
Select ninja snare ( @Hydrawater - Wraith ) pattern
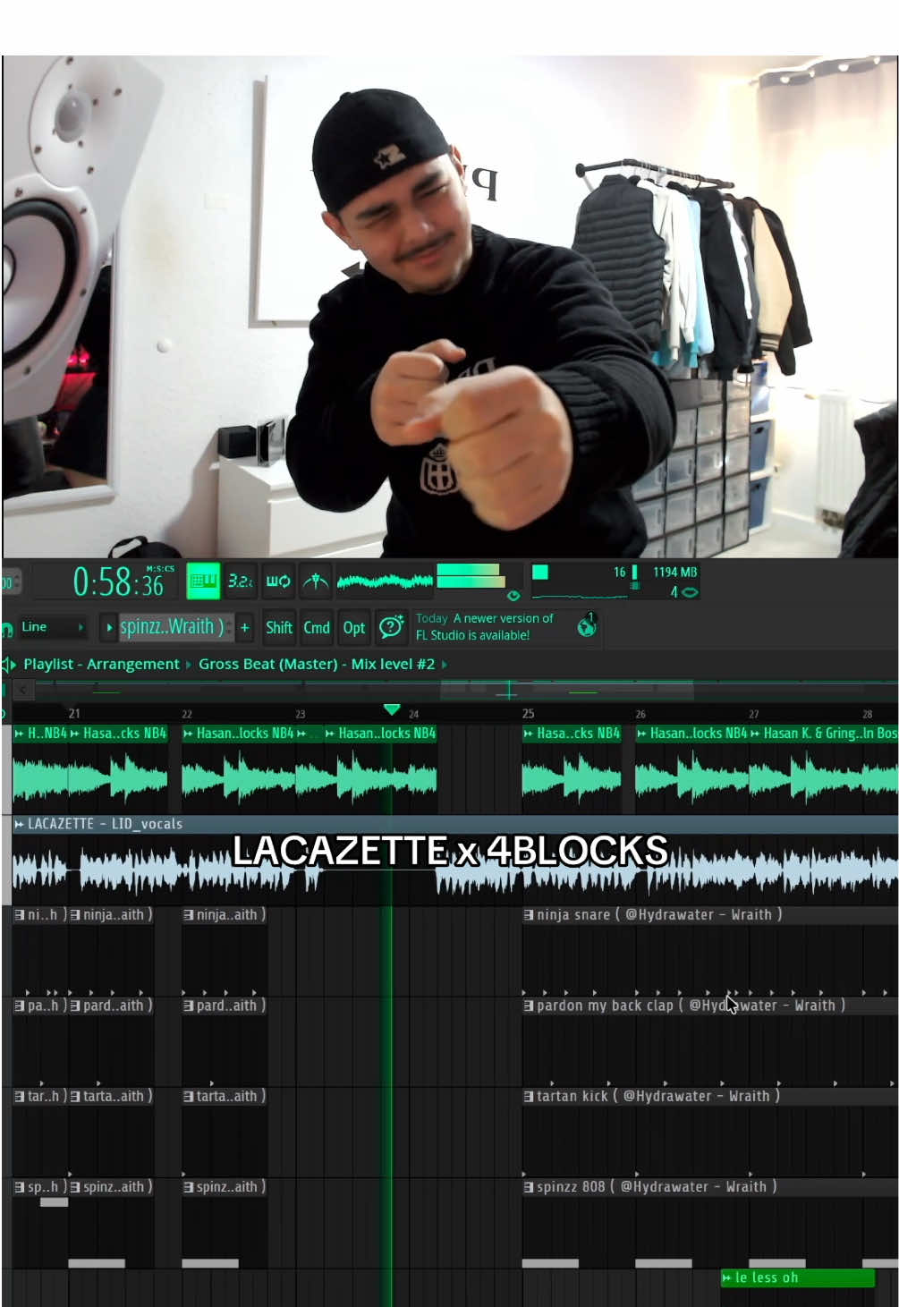pyautogui.click(x=659, y=914)
